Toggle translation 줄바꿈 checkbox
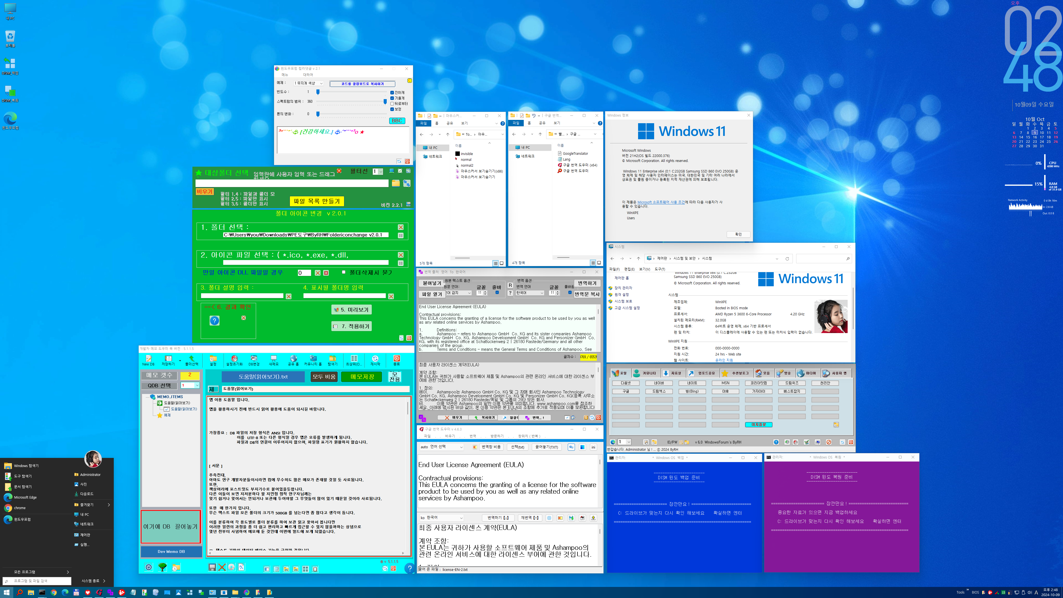Image resolution: width=1063 pixels, height=598 pixels. point(570,293)
